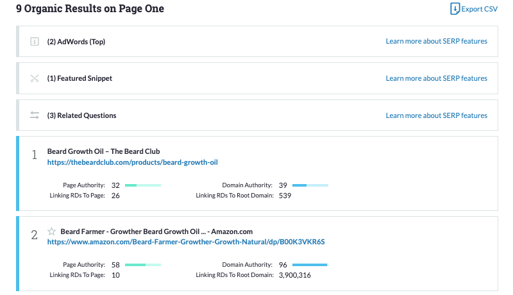Click Domain Authority bar for Amazon result
513x295 pixels.
click(310, 264)
